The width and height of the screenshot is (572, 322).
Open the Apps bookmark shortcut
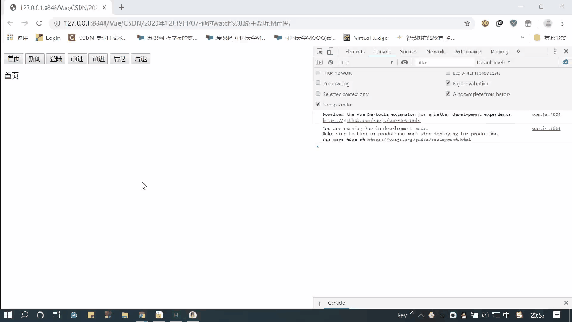pos(17,38)
